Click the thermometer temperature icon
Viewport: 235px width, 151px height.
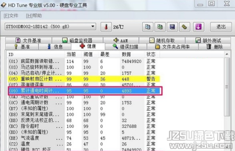tap(106, 27)
